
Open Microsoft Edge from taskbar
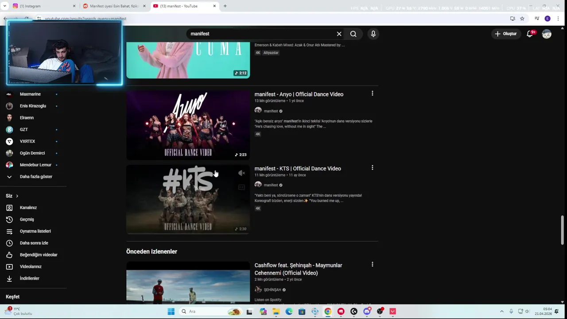coord(289,311)
